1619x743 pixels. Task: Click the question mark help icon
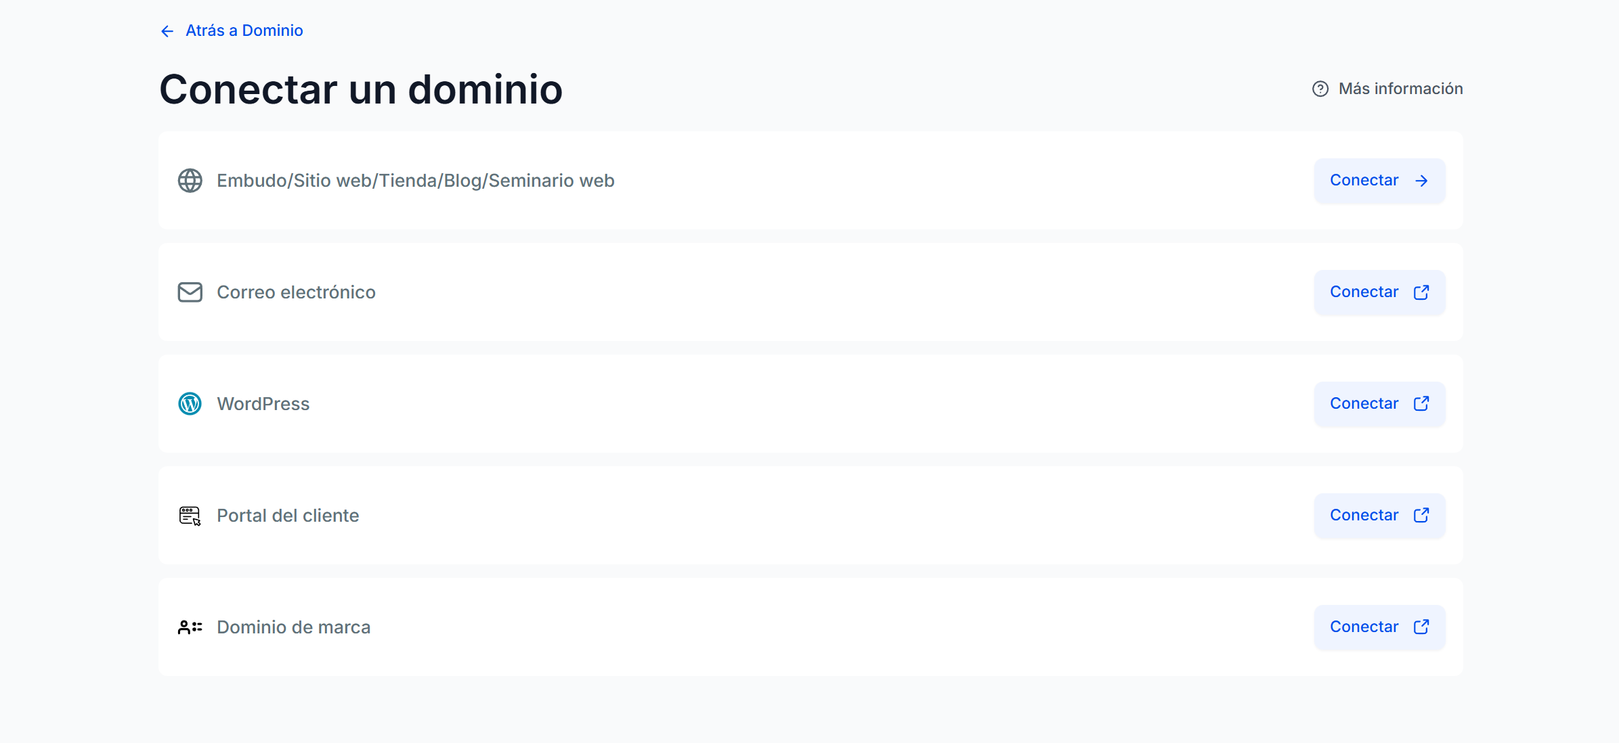[1320, 89]
